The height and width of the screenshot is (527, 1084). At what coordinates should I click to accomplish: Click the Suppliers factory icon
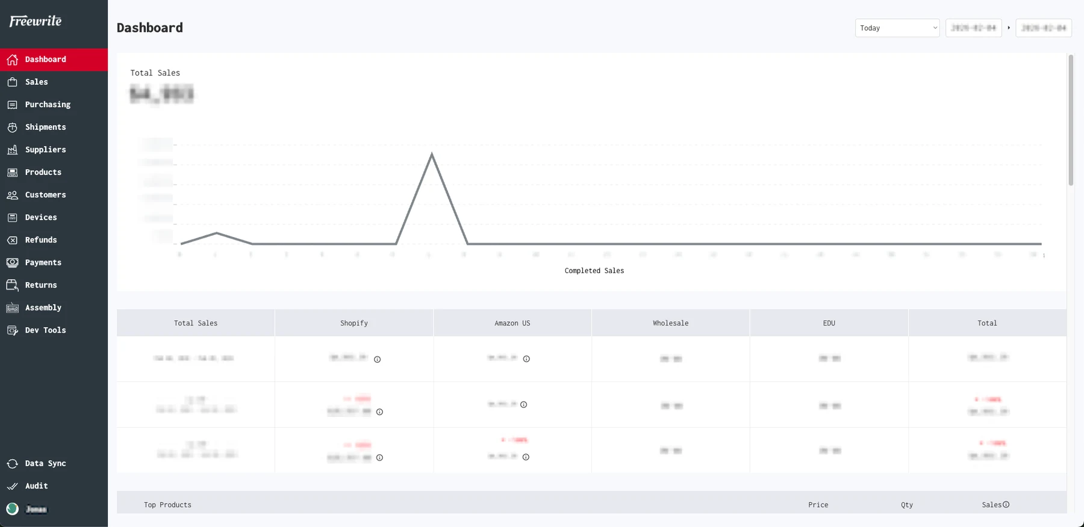pos(12,150)
